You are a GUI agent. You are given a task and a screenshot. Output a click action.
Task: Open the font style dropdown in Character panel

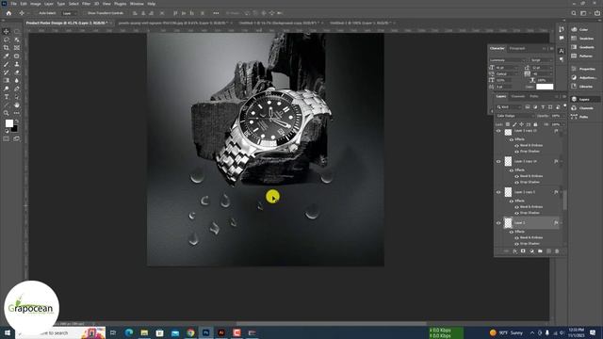(541, 60)
